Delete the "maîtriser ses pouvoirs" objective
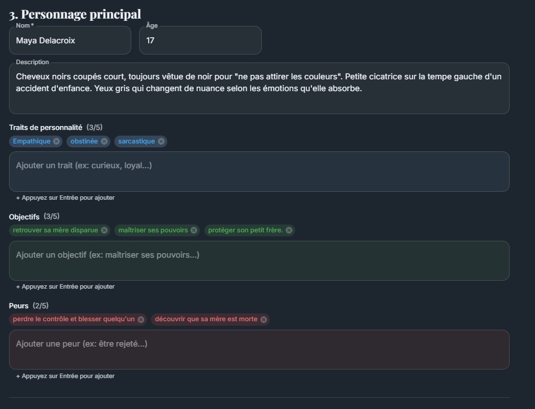This screenshot has height=409, width=535. 194,230
